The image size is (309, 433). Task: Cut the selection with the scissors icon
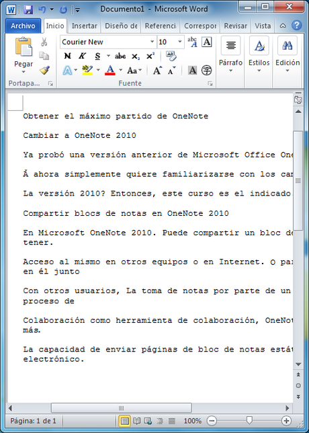pos(44,42)
